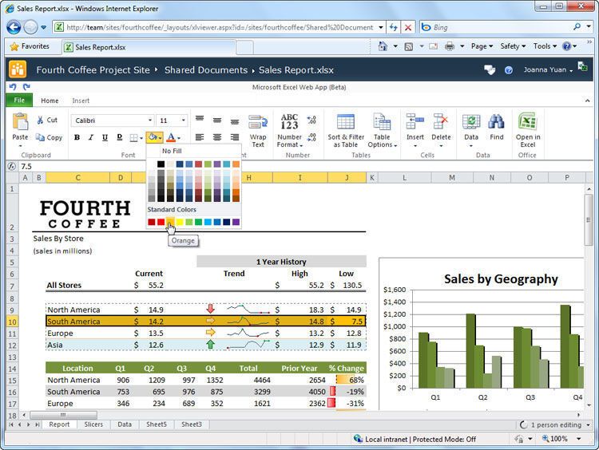Pick the Orange standard color swatch
The height and width of the screenshot is (450, 599).
(170, 222)
